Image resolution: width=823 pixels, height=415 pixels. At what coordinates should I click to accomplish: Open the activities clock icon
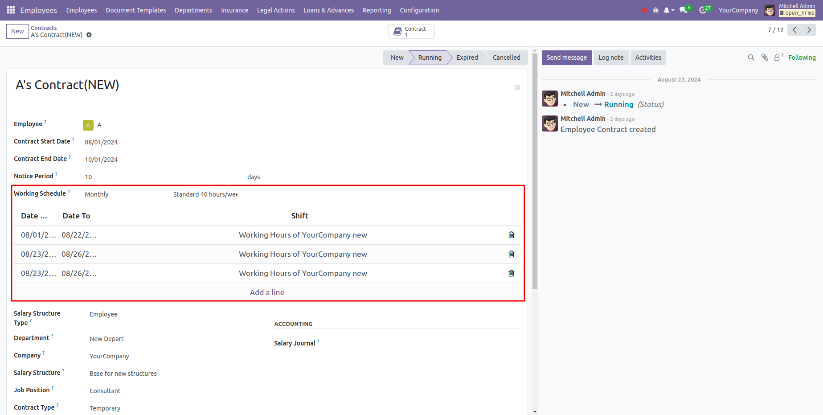[x=703, y=10]
